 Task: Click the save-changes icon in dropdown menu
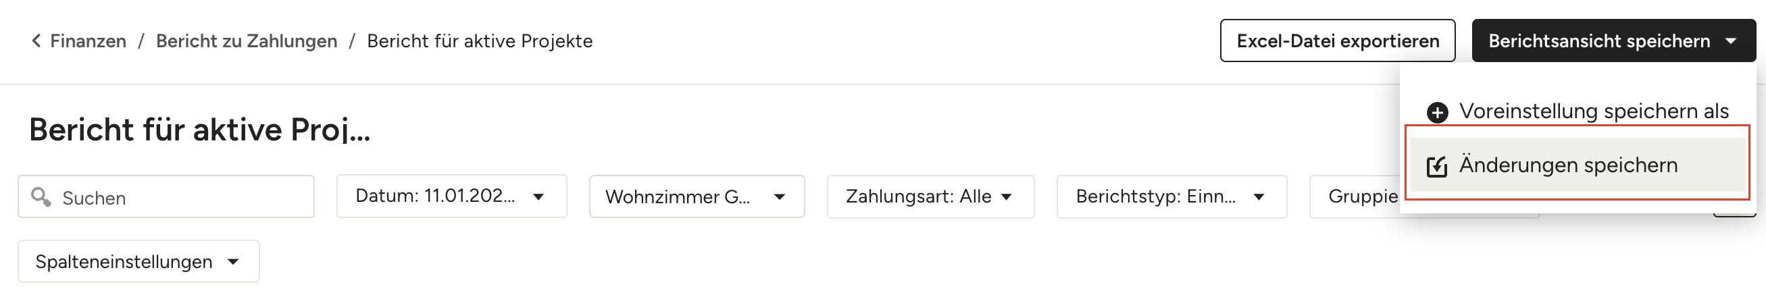(1436, 166)
